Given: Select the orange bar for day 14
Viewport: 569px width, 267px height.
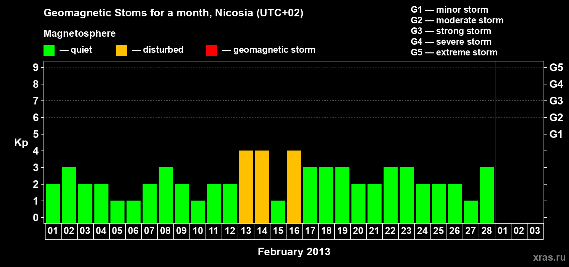Looking at the screenshot, I should 262,187.
